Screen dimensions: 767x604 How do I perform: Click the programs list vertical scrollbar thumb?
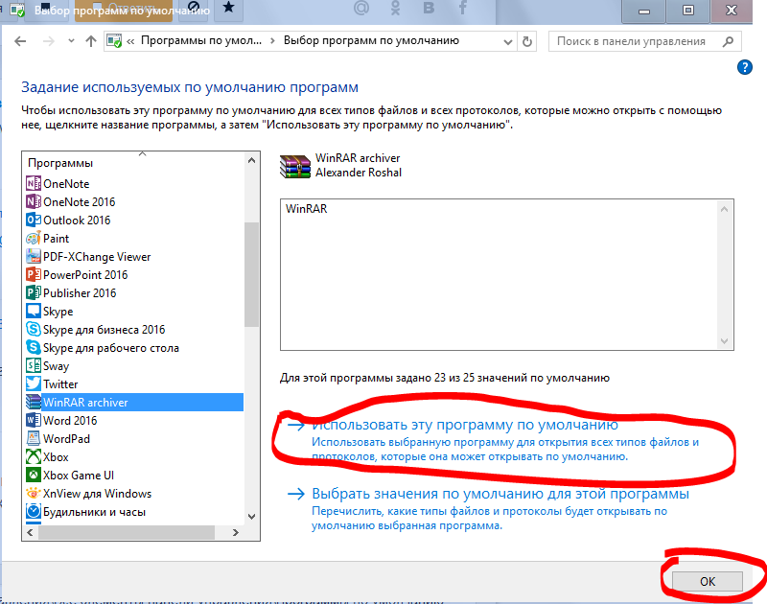click(x=251, y=274)
